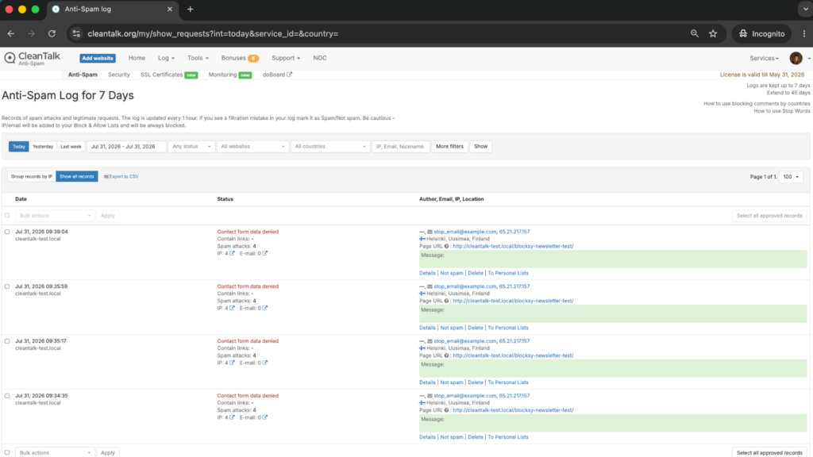Reload the page with browser refresh icon
Viewport: 813px width, 457px height.
[x=52, y=33]
